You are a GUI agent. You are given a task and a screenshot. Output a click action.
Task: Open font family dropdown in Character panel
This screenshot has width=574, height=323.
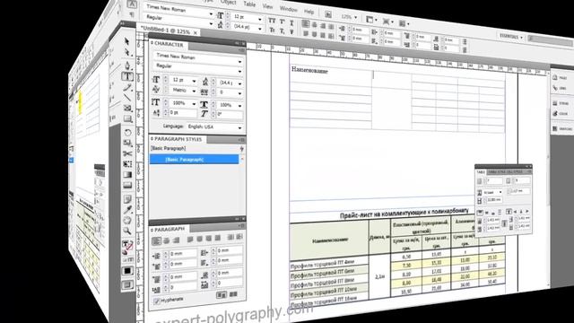(239, 62)
